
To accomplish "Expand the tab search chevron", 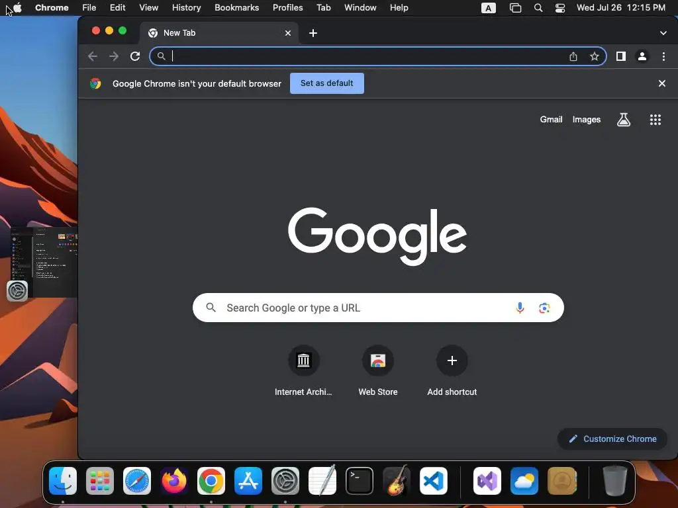I will coord(663,33).
